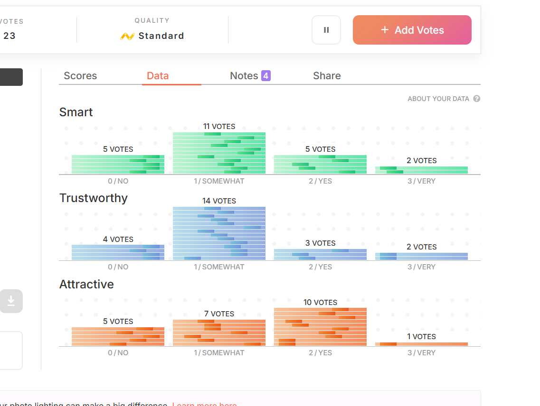Follow the Learn more here link

click(204, 404)
